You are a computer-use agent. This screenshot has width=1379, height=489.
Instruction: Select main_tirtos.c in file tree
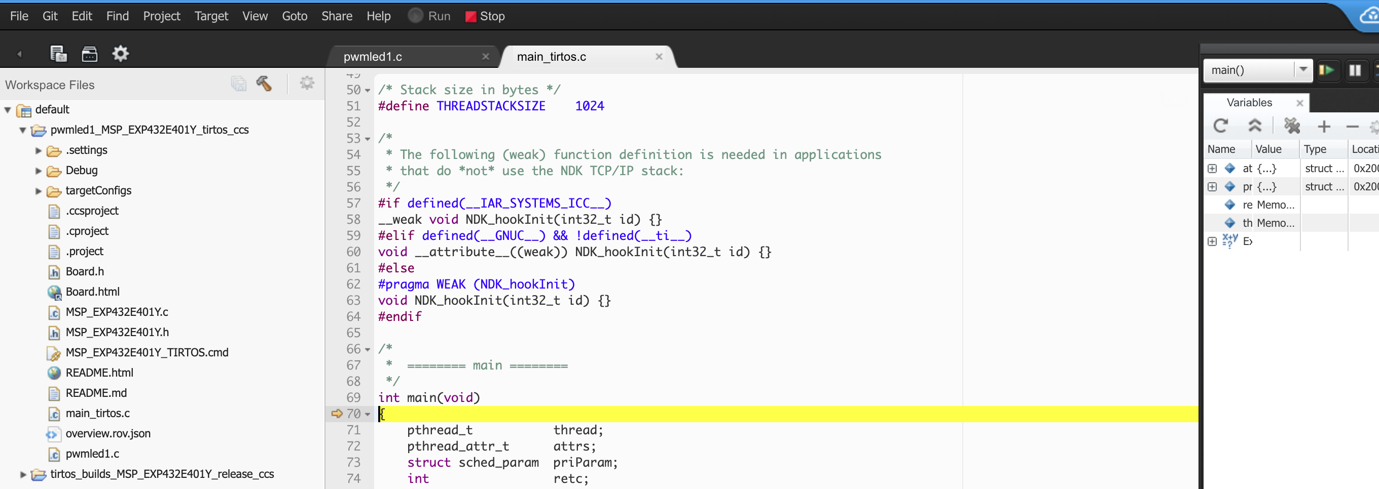point(97,414)
